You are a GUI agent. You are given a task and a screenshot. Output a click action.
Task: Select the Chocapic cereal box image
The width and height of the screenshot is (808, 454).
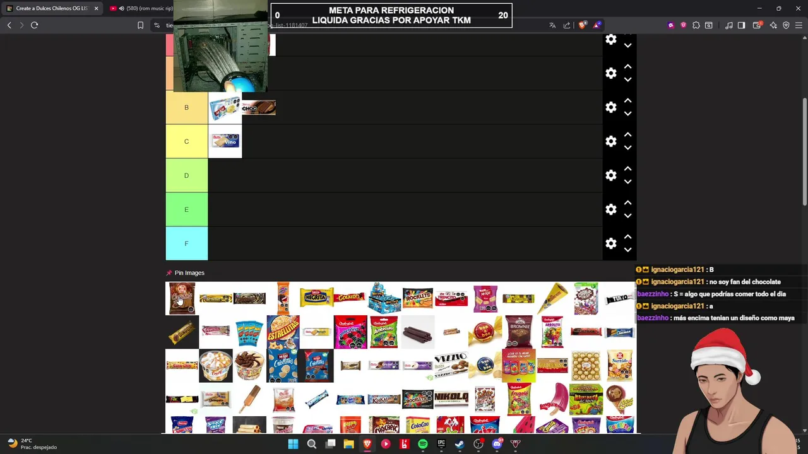[384, 426]
